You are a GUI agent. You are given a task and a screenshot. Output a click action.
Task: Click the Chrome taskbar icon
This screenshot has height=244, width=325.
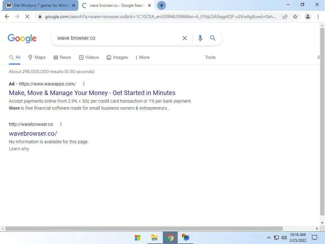[170, 238]
